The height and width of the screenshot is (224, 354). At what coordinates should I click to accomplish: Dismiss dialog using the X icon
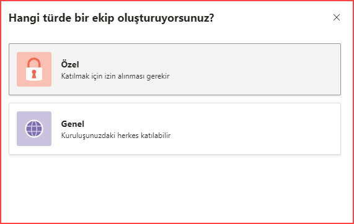(x=337, y=17)
